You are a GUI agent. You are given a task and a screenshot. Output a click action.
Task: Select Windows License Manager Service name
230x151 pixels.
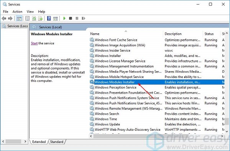tap(120, 61)
